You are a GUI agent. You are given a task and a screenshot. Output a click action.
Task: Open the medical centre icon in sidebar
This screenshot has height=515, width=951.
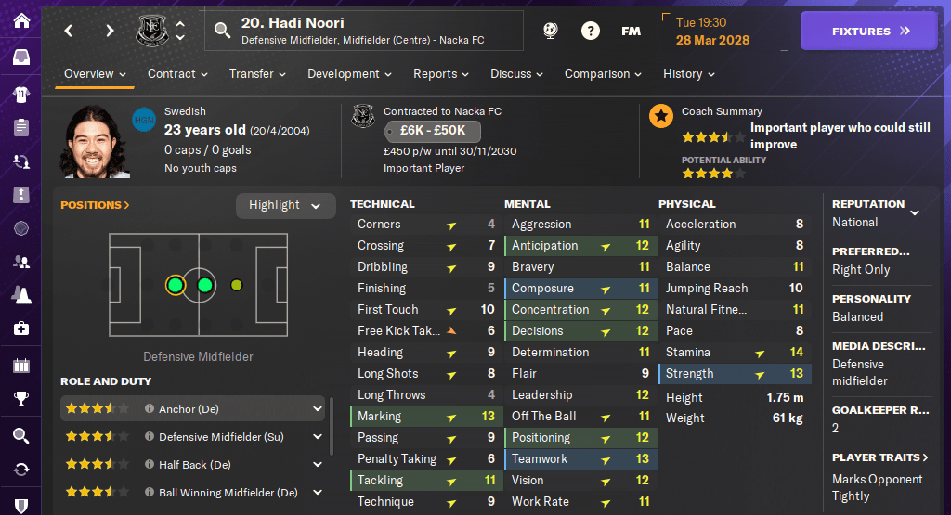click(x=20, y=328)
